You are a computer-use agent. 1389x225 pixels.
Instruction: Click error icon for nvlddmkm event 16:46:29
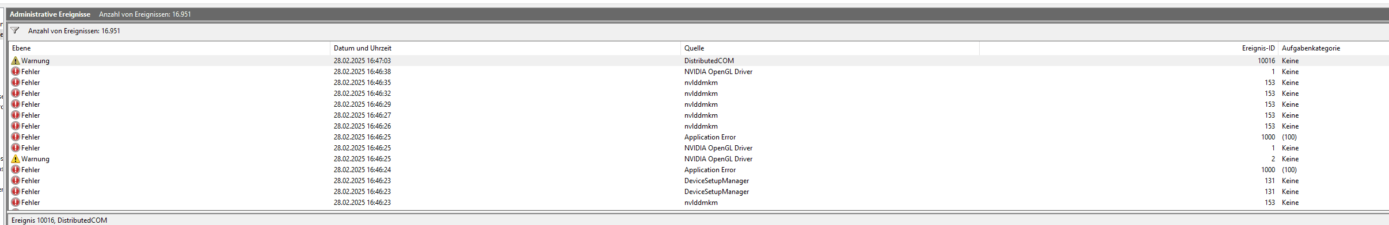[x=16, y=104]
